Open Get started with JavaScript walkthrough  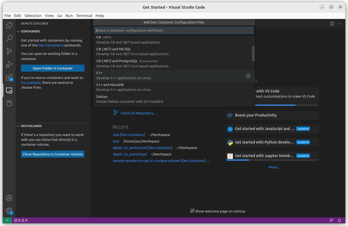pos(272,129)
